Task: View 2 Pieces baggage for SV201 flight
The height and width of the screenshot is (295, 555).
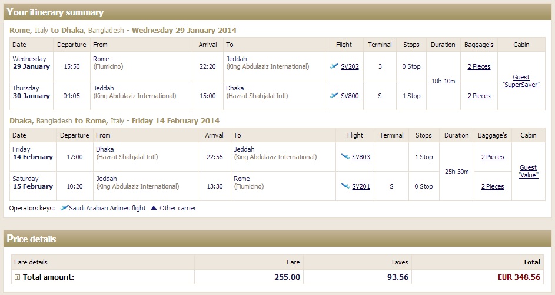Action: (493, 186)
